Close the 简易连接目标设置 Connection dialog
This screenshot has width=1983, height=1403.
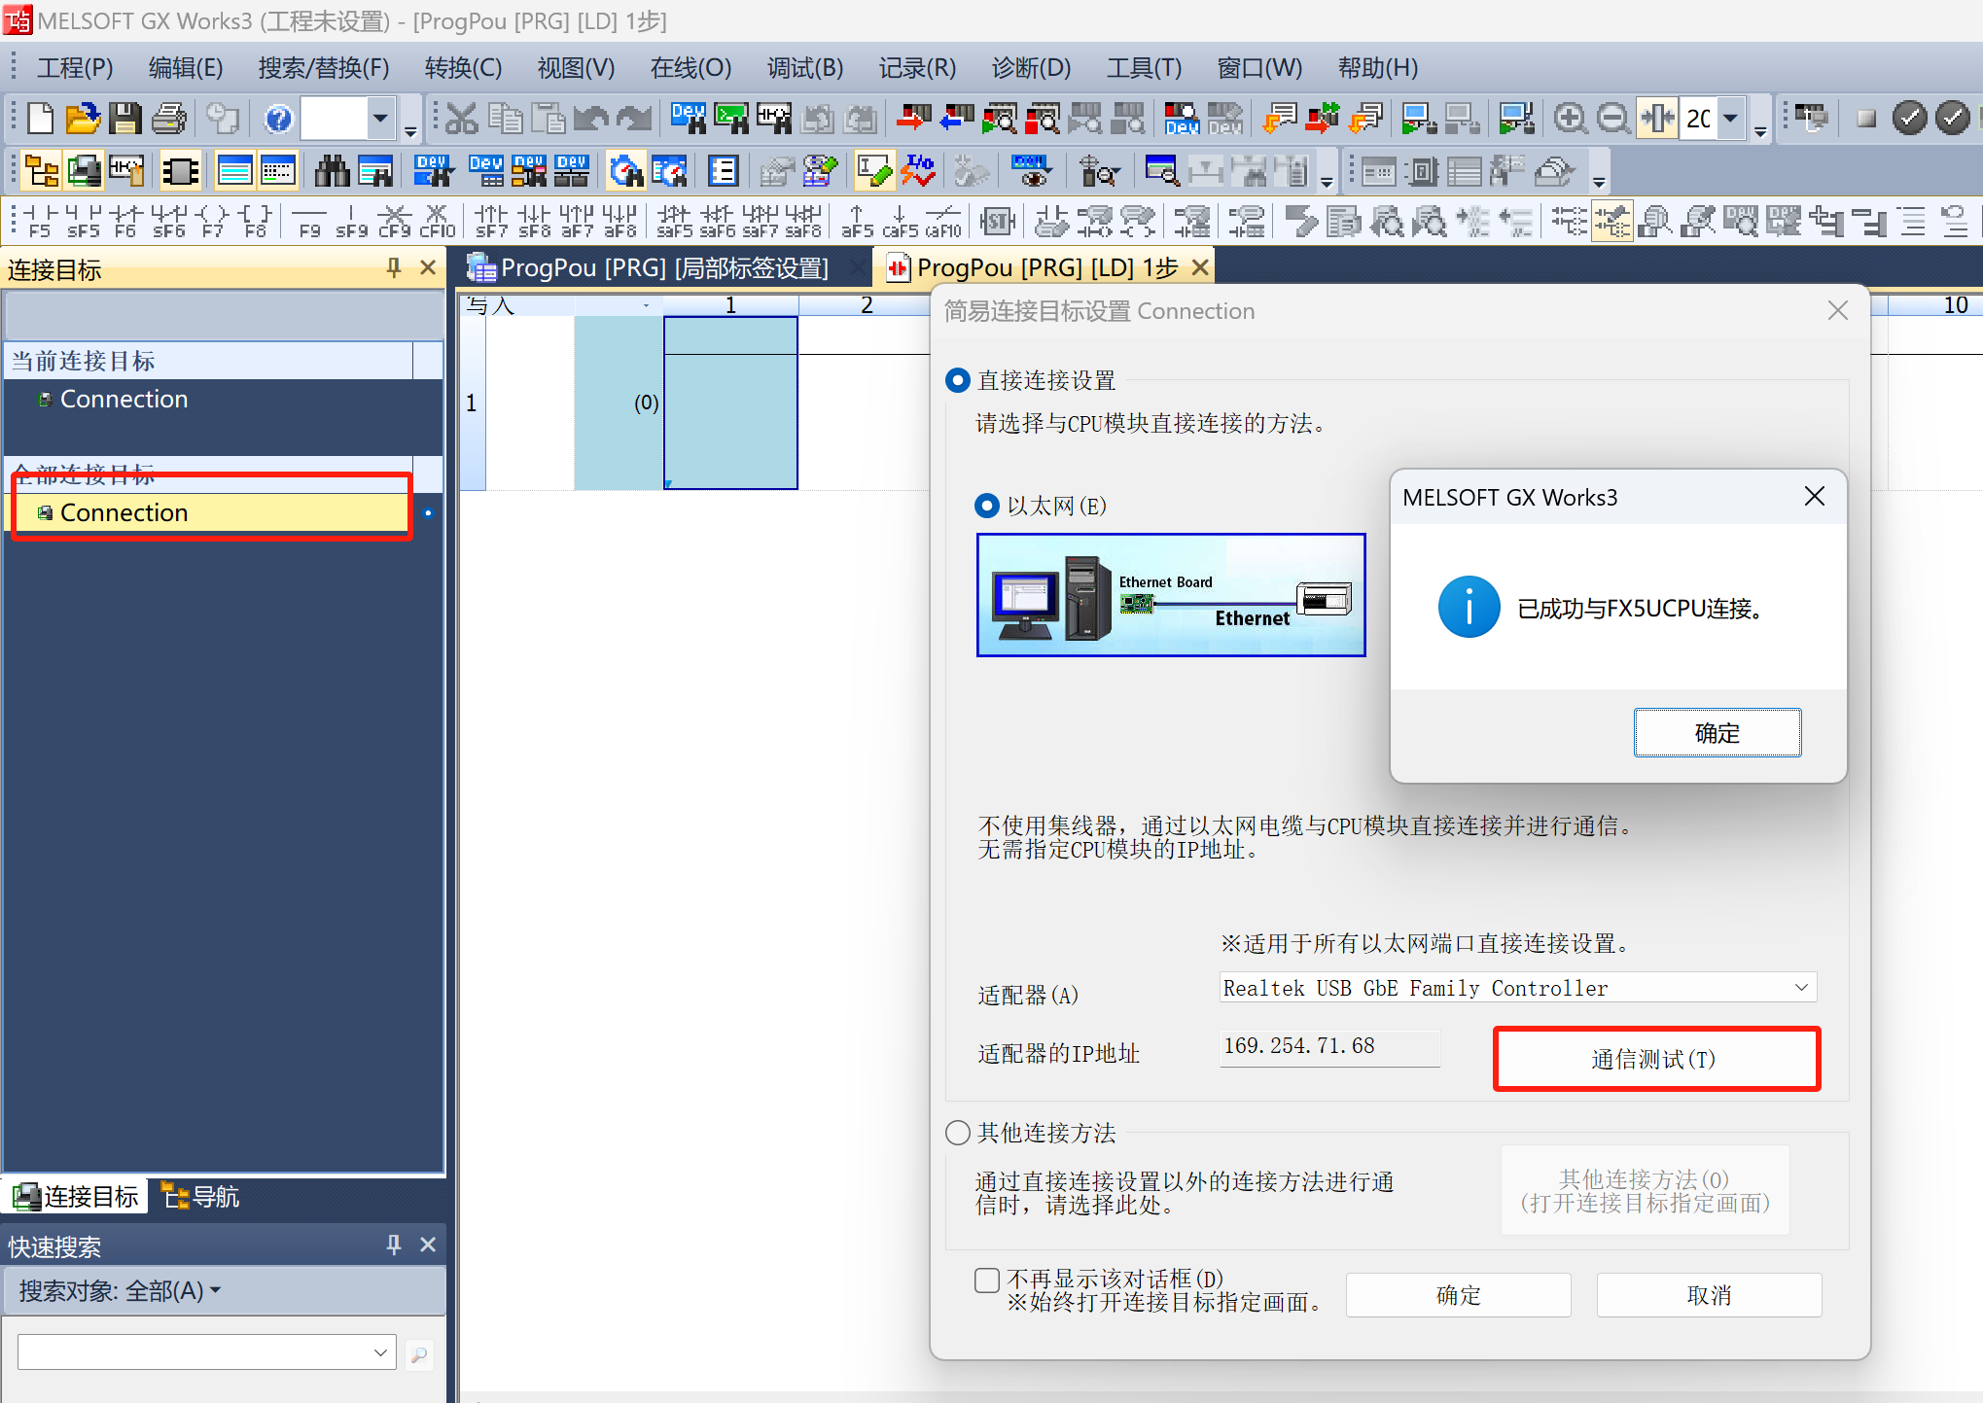(x=1837, y=311)
